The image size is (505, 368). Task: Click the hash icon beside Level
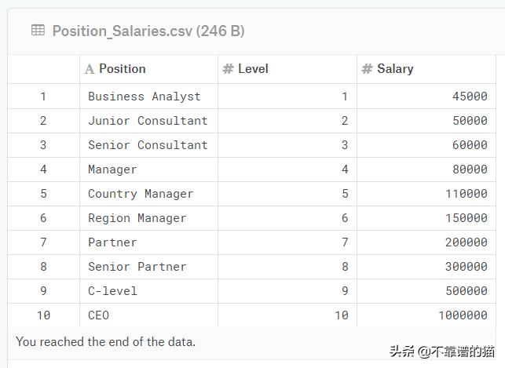point(228,69)
